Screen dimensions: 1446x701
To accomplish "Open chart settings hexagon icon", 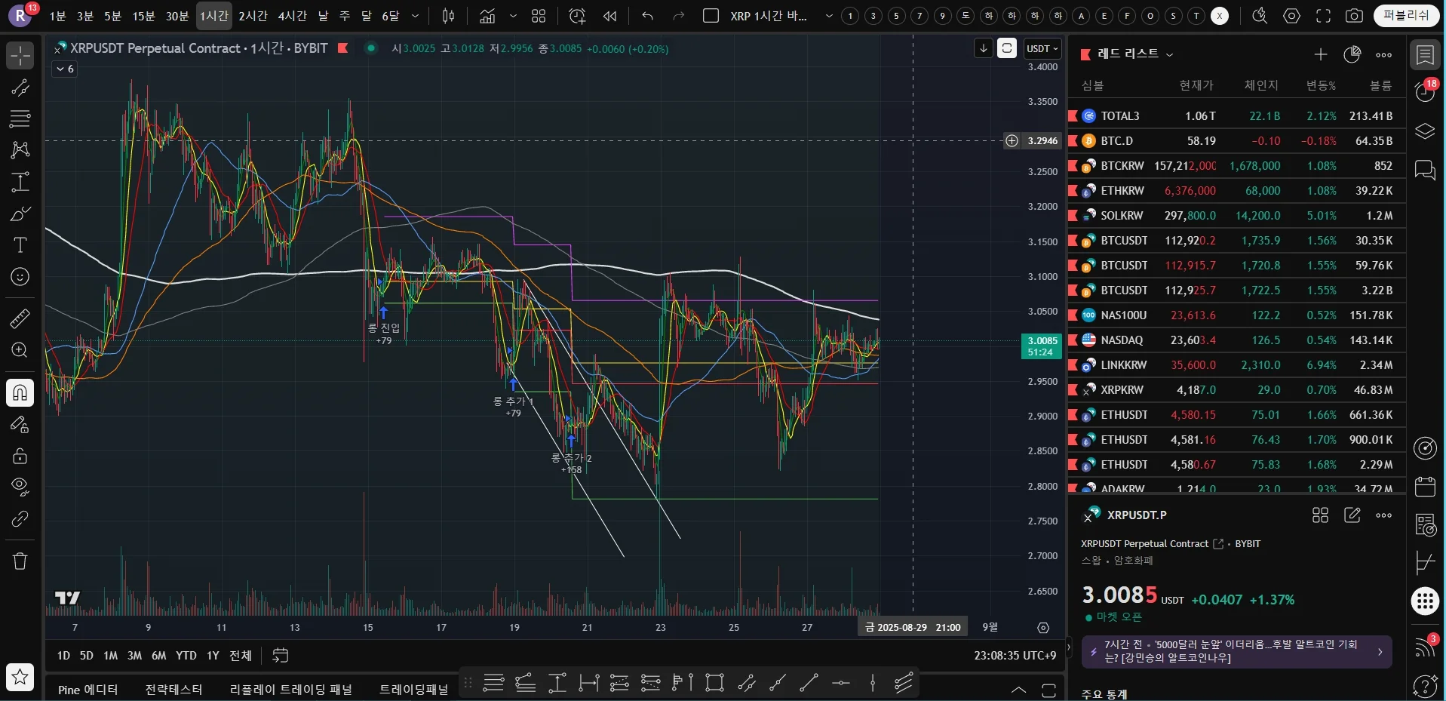I will pos(1292,16).
